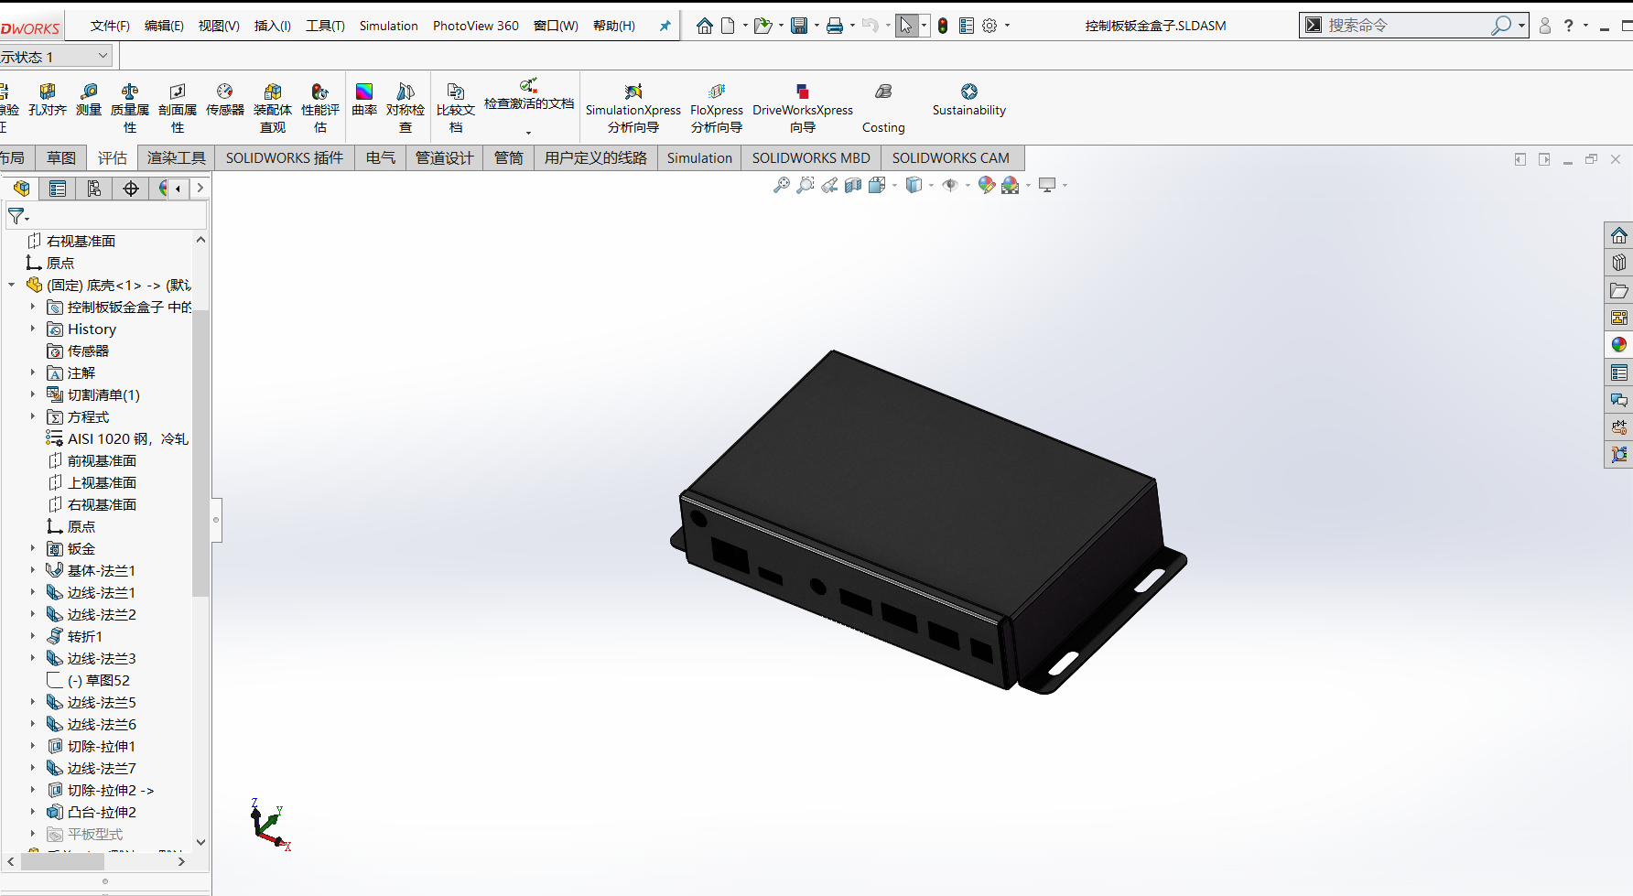Open the search command dropdown arrow
Screen dimensions: 1633x896
tap(1521, 26)
